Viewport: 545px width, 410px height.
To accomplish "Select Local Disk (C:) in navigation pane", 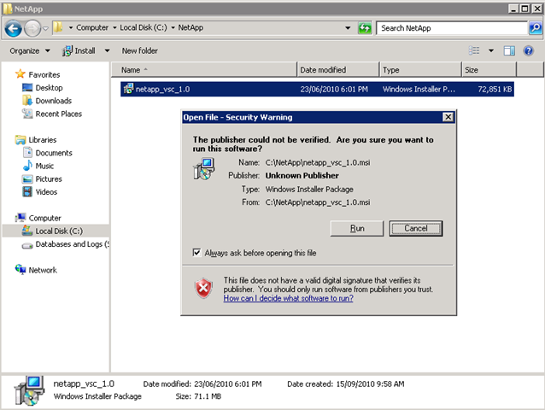I will click(59, 231).
